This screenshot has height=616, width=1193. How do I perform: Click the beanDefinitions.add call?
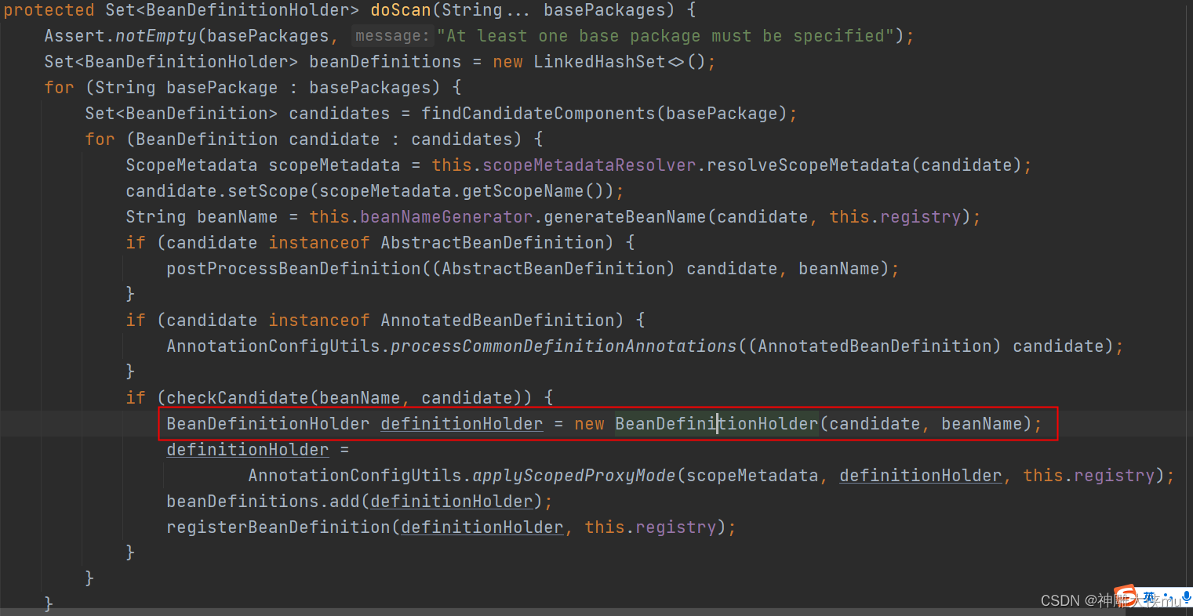(x=263, y=502)
